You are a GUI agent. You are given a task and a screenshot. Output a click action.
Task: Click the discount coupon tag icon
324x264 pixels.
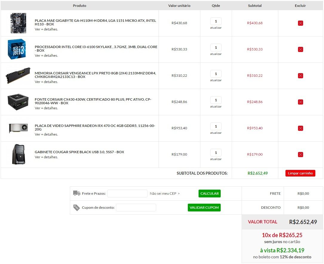(x=76, y=208)
